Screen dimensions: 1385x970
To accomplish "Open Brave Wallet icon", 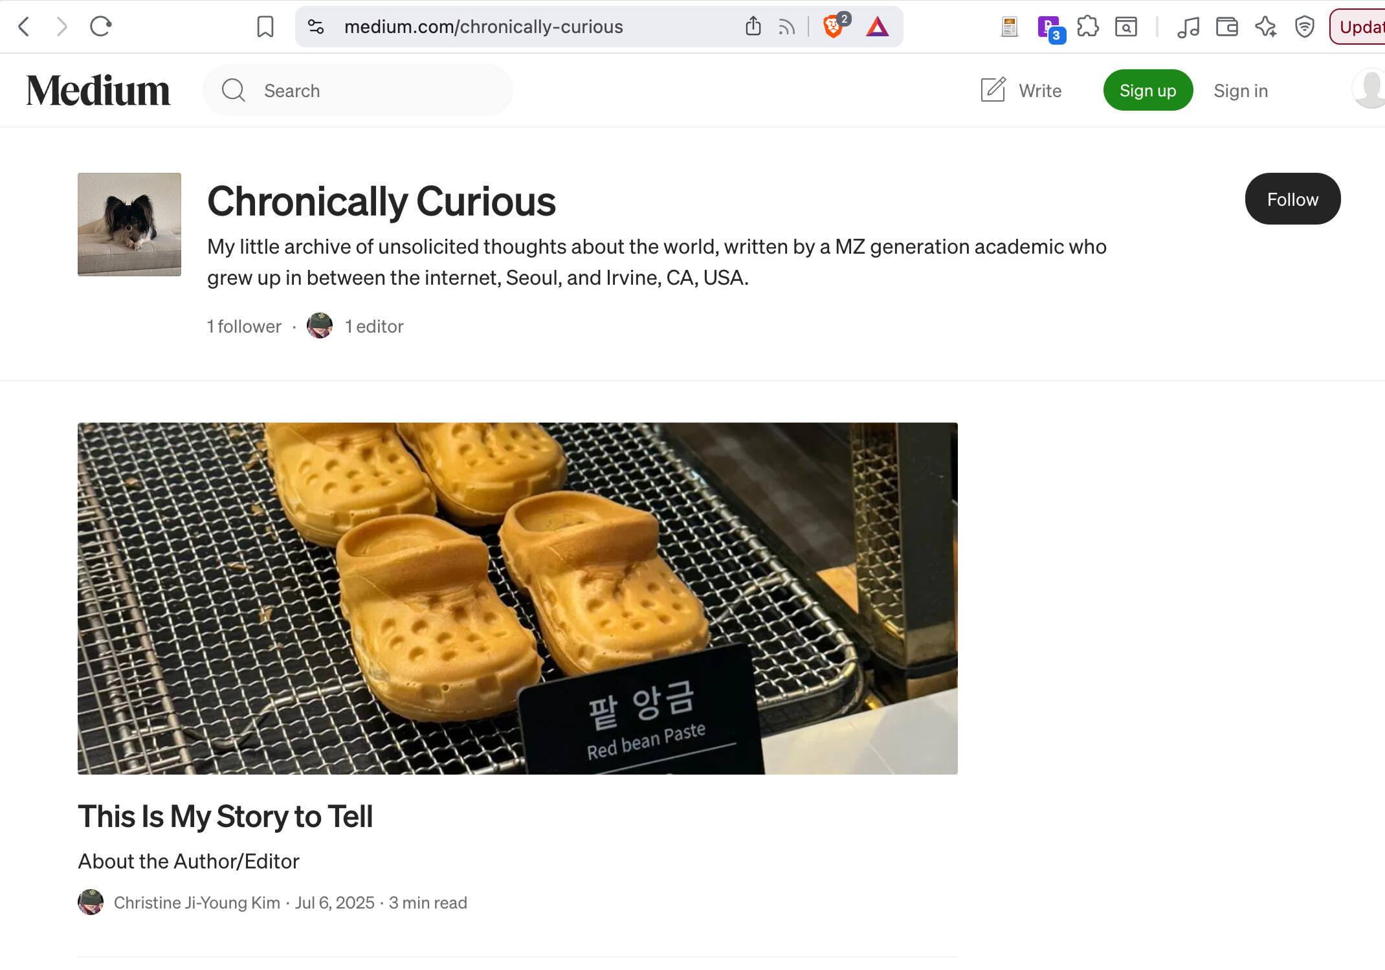I will pos(1226,27).
